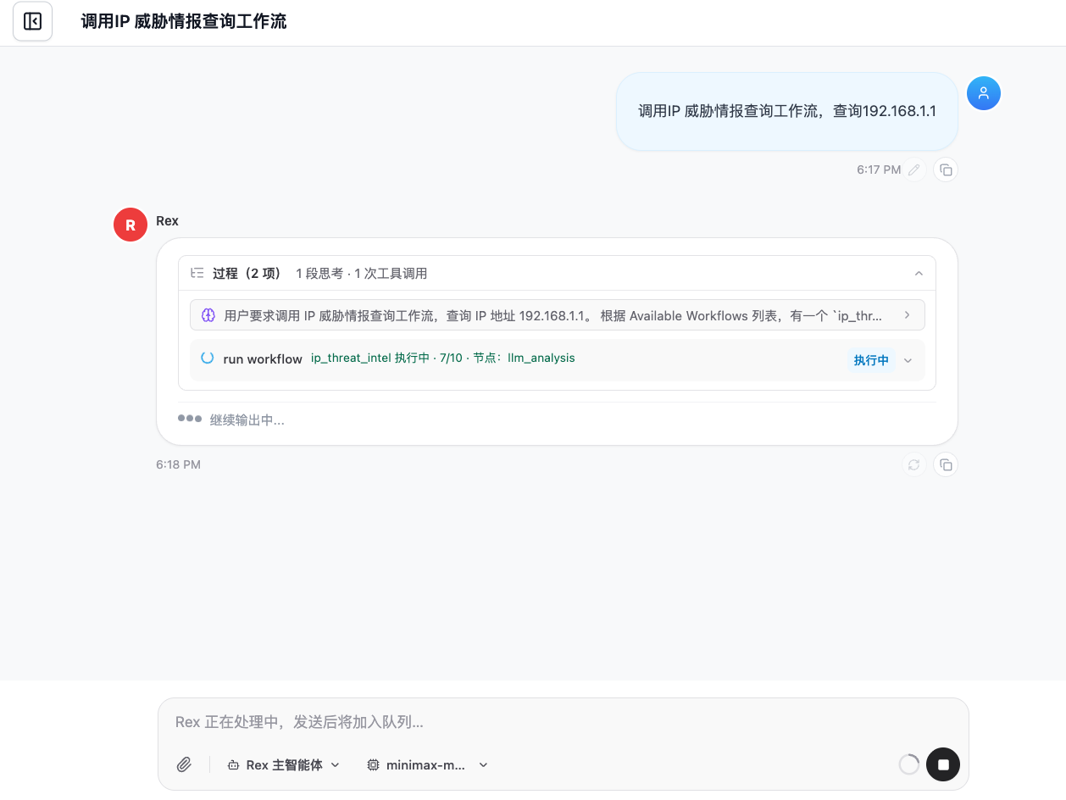Click the 6:17 PM timestamp
The height and width of the screenshot is (800, 1066).
click(x=879, y=169)
